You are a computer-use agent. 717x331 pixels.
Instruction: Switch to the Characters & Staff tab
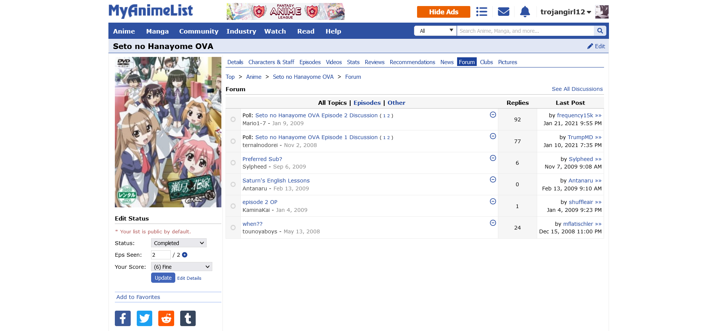(x=271, y=62)
